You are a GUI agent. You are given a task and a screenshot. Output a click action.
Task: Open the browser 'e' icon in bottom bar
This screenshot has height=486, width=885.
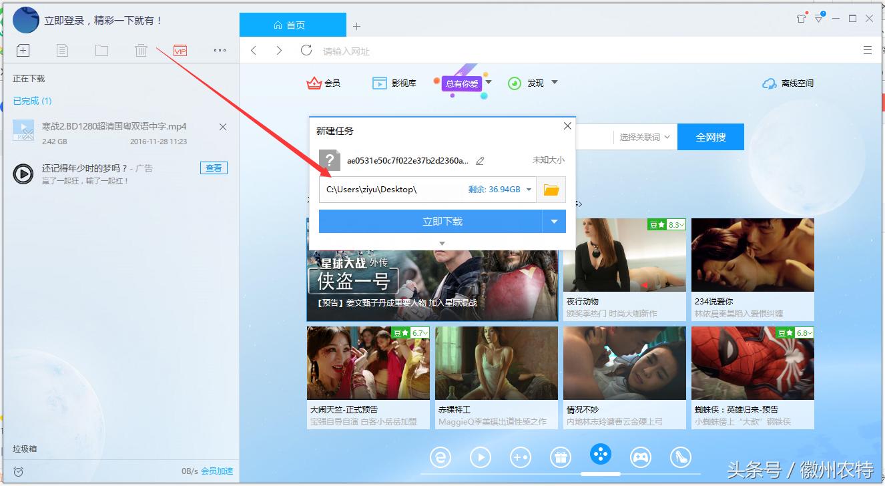(440, 457)
